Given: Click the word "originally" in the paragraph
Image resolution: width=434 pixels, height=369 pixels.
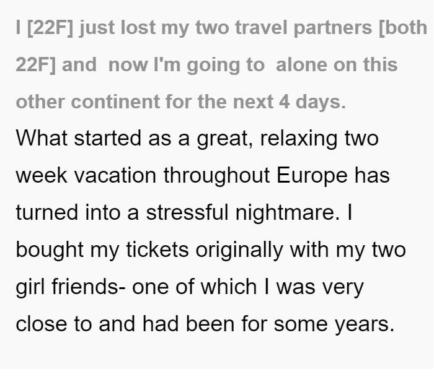Looking at the screenshot, I should tap(239, 250).
